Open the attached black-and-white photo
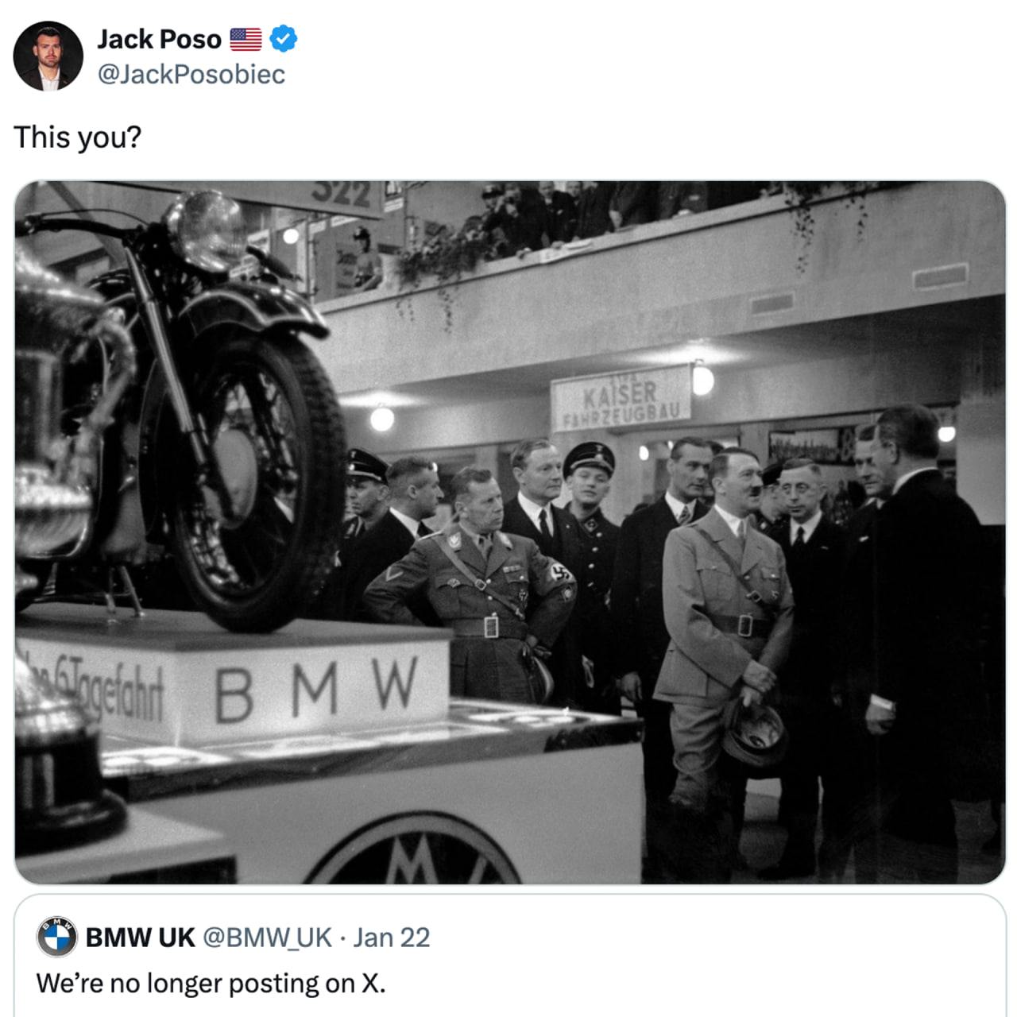This screenshot has width=1017, height=1017. 510,532
